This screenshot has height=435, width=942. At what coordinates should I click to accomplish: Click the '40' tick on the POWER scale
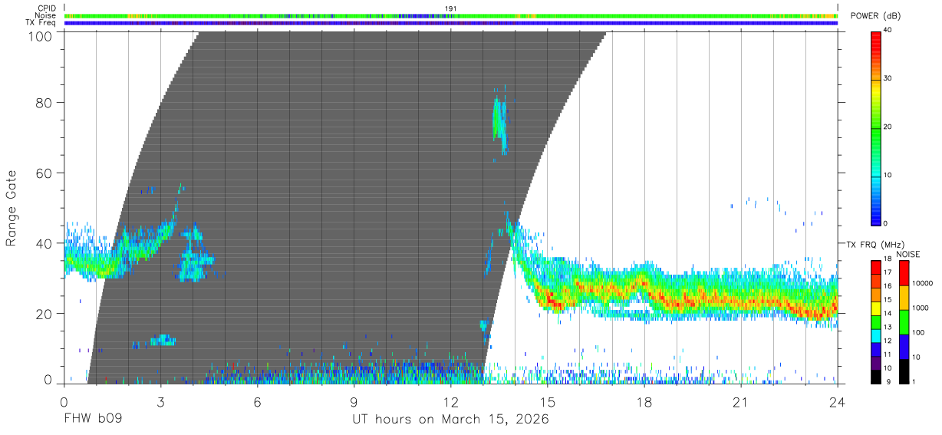click(889, 31)
